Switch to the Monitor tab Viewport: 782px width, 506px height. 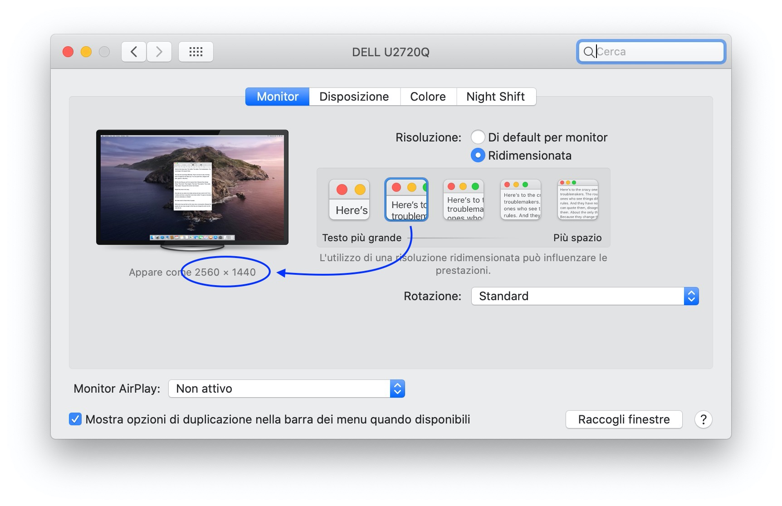point(278,97)
